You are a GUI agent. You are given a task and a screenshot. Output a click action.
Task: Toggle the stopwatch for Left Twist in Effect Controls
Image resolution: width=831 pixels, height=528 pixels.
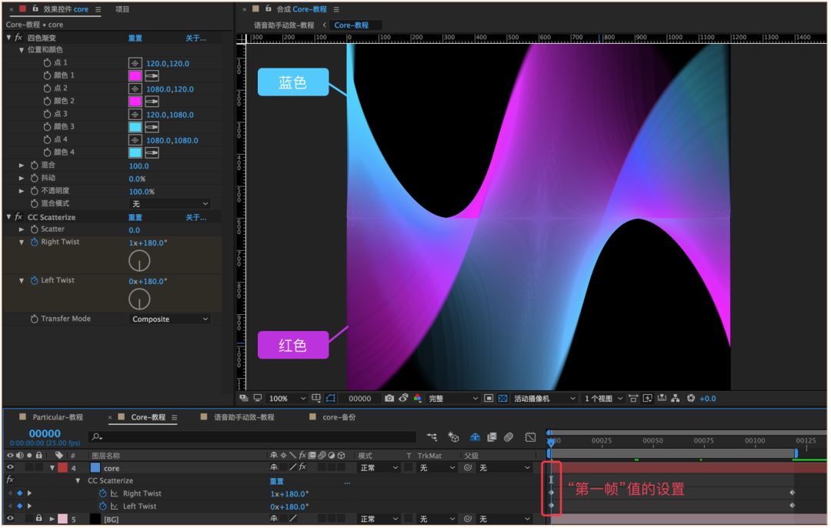pos(35,280)
